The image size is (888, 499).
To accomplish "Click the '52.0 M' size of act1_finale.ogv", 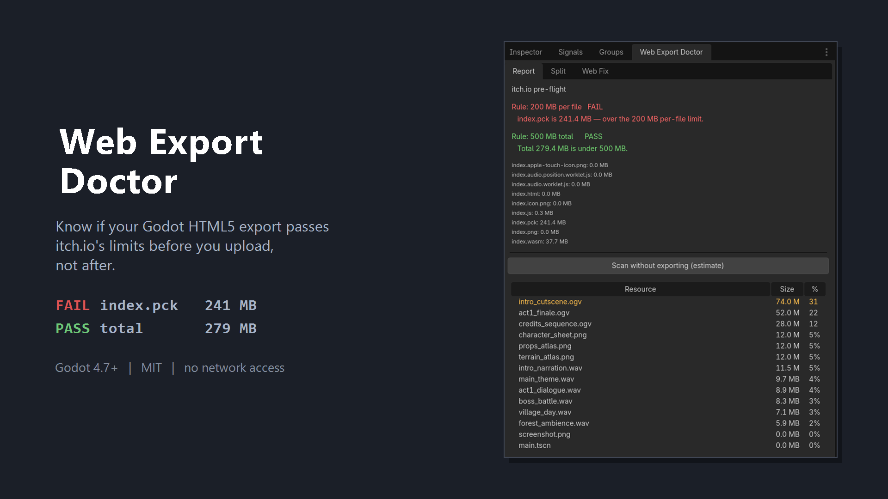I will pos(787,313).
